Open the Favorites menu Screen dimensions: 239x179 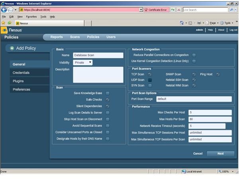(31, 17)
